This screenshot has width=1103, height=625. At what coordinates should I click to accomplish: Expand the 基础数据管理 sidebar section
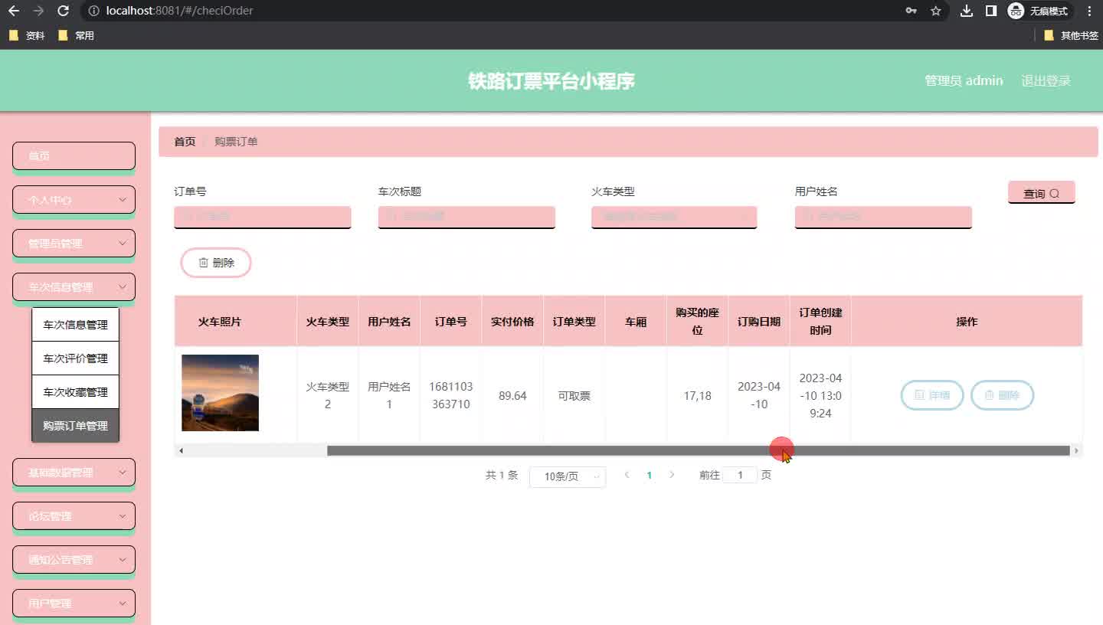coord(74,472)
